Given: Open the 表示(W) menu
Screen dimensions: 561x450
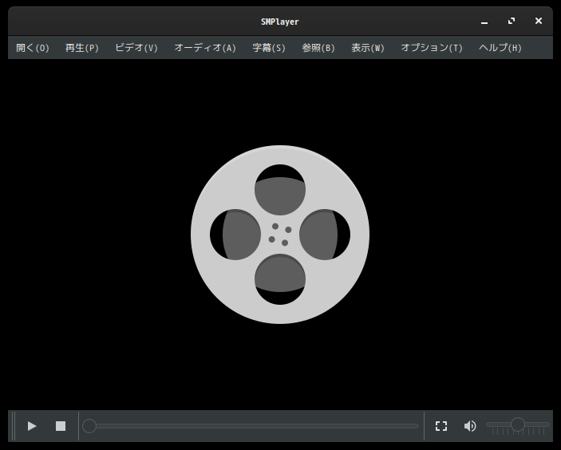Looking at the screenshot, I should [368, 48].
